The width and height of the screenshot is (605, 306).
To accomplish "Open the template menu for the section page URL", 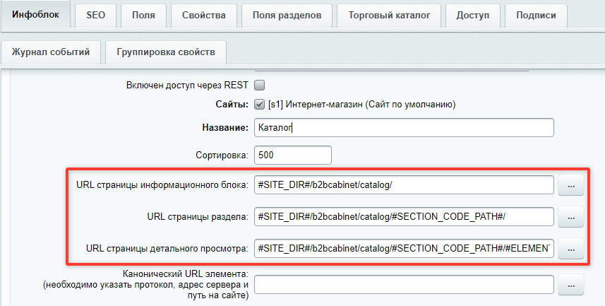I will click(x=571, y=217).
